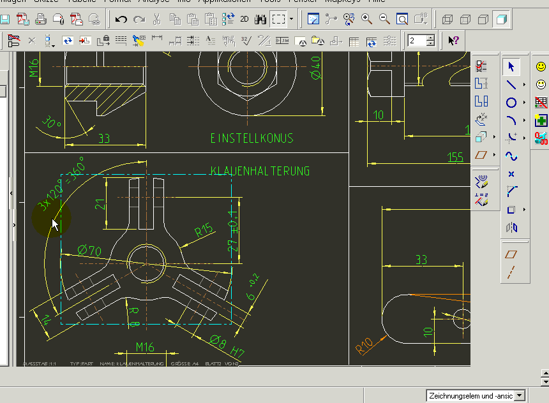Open the Format menu

click(x=117, y=1)
